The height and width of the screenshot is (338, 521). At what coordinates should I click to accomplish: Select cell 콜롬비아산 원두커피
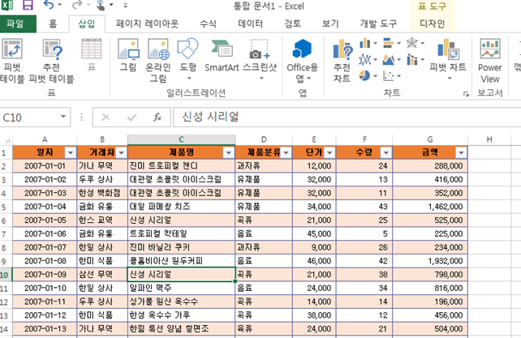pyautogui.click(x=182, y=261)
